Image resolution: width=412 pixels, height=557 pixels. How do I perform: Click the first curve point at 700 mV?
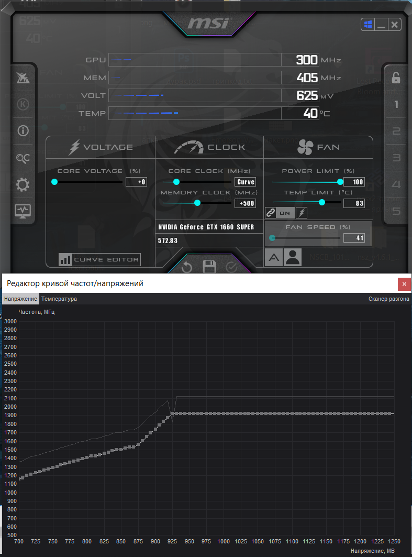(19, 479)
